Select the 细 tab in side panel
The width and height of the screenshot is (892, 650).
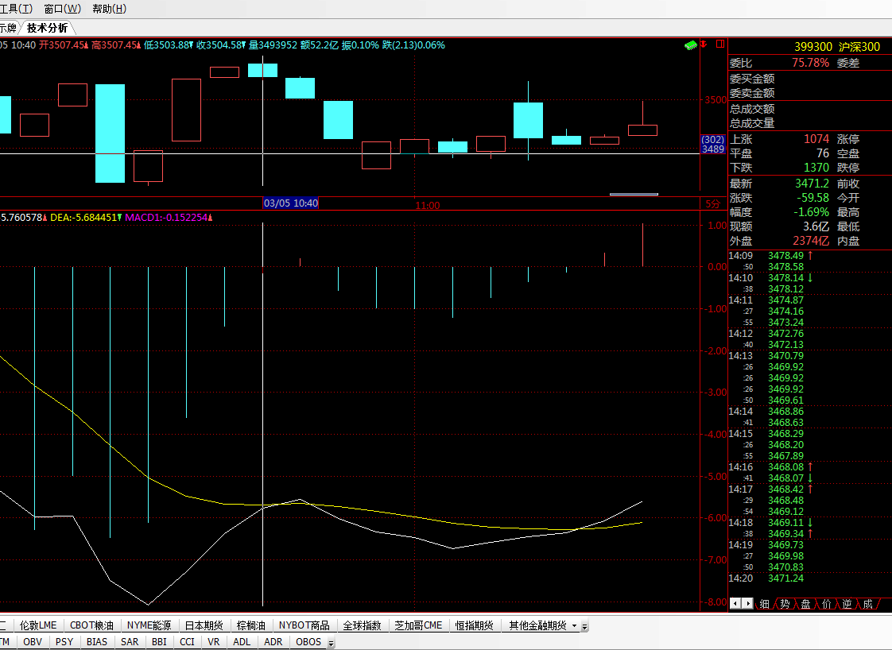pyautogui.click(x=764, y=604)
